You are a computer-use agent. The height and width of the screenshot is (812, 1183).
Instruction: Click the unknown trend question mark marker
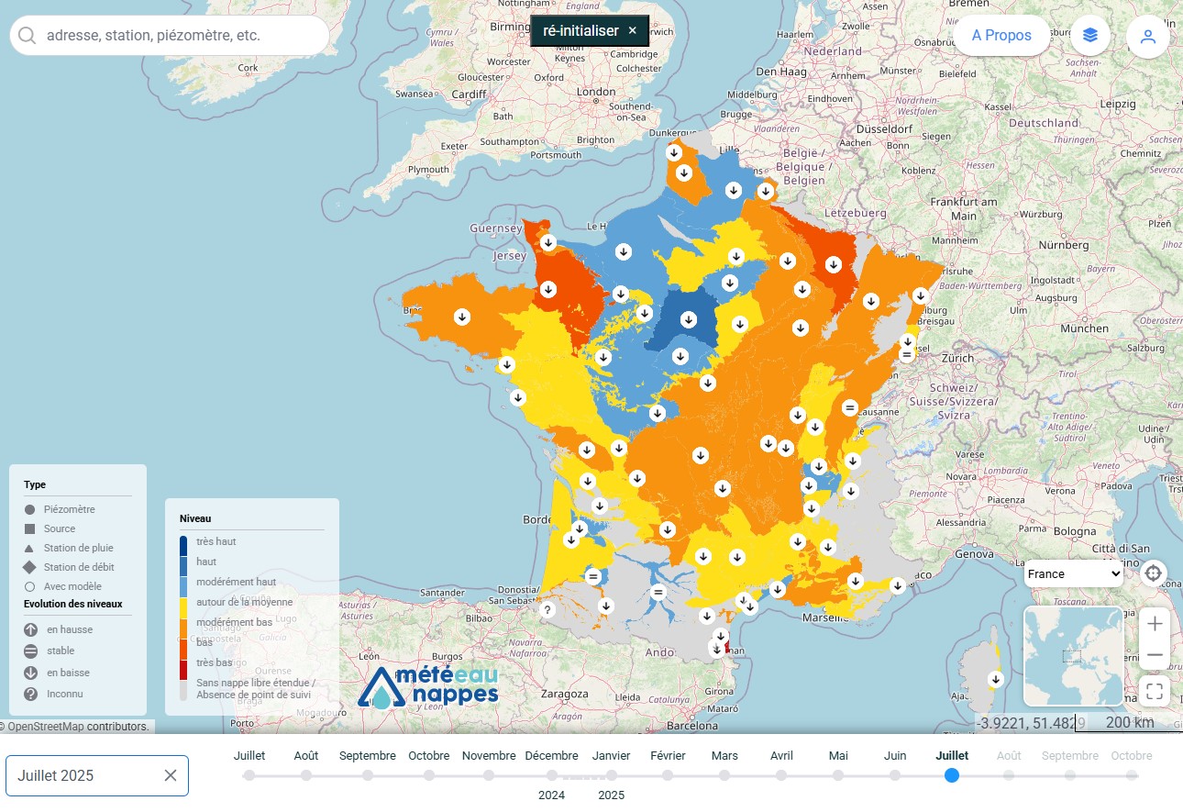tap(547, 610)
